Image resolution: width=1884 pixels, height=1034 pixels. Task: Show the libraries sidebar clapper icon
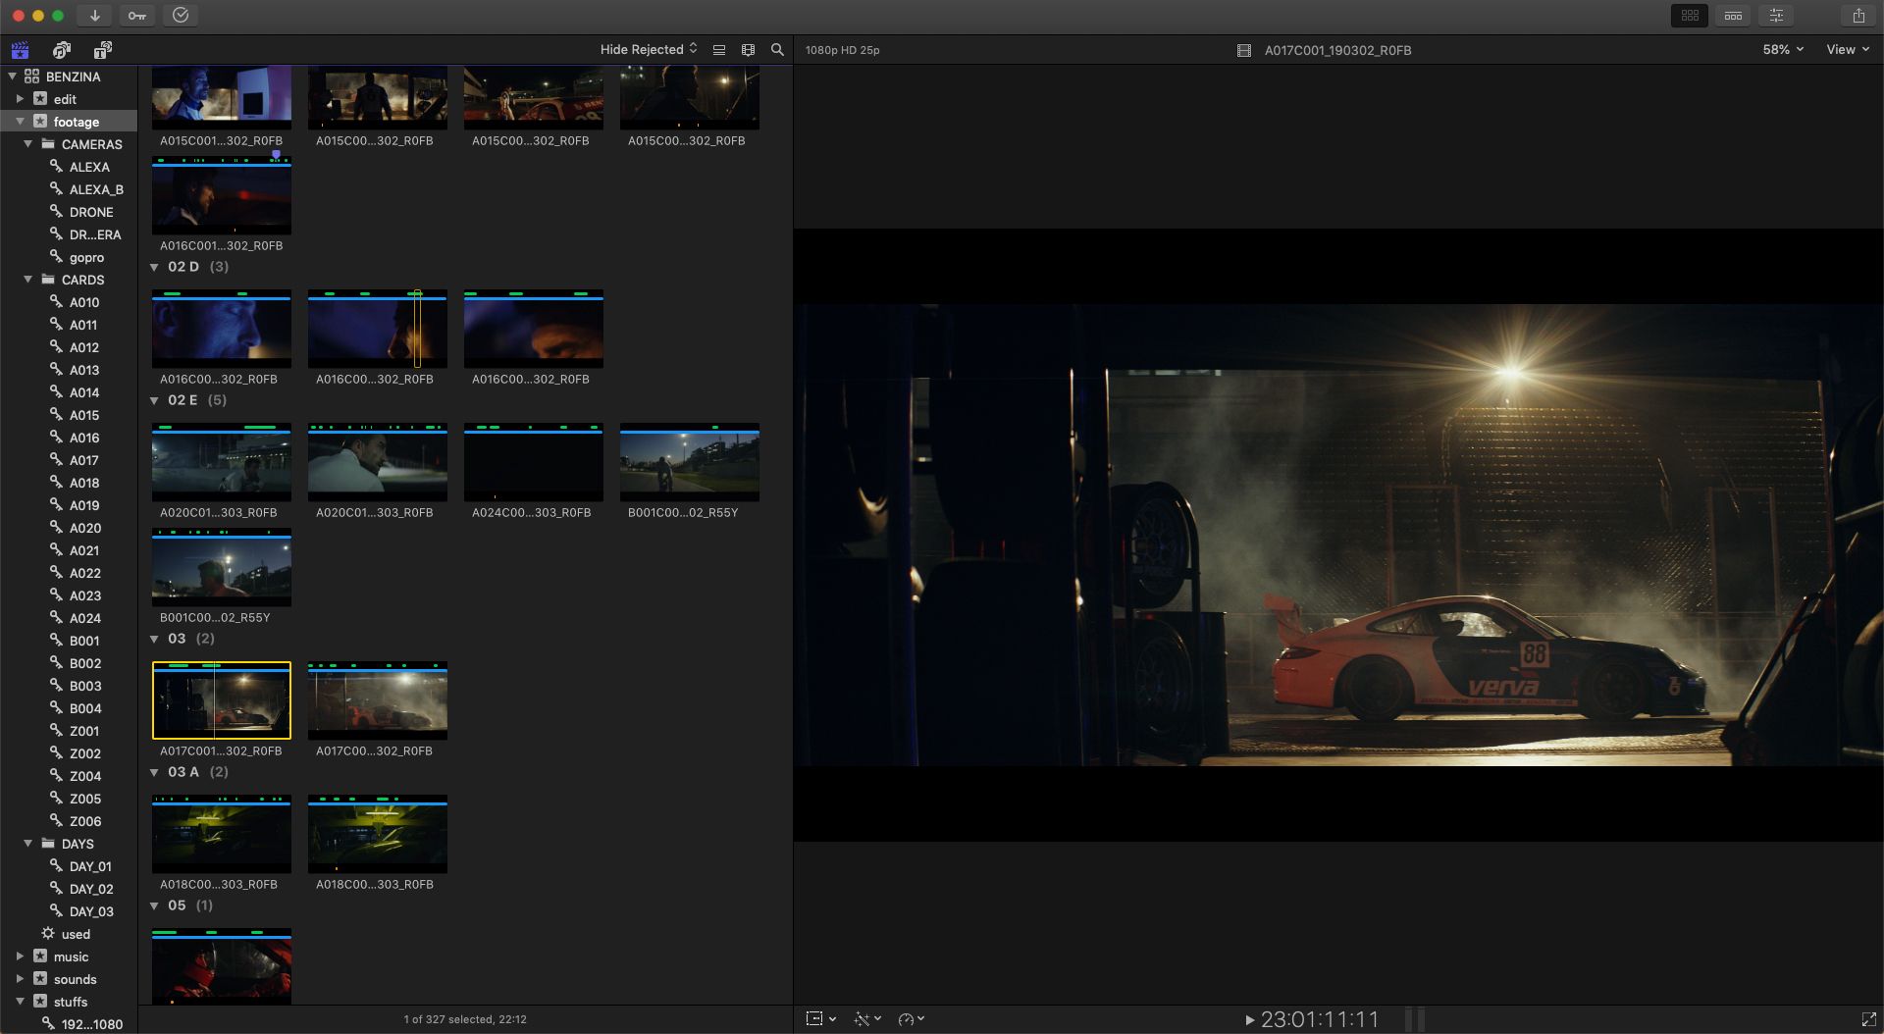click(x=20, y=50)
